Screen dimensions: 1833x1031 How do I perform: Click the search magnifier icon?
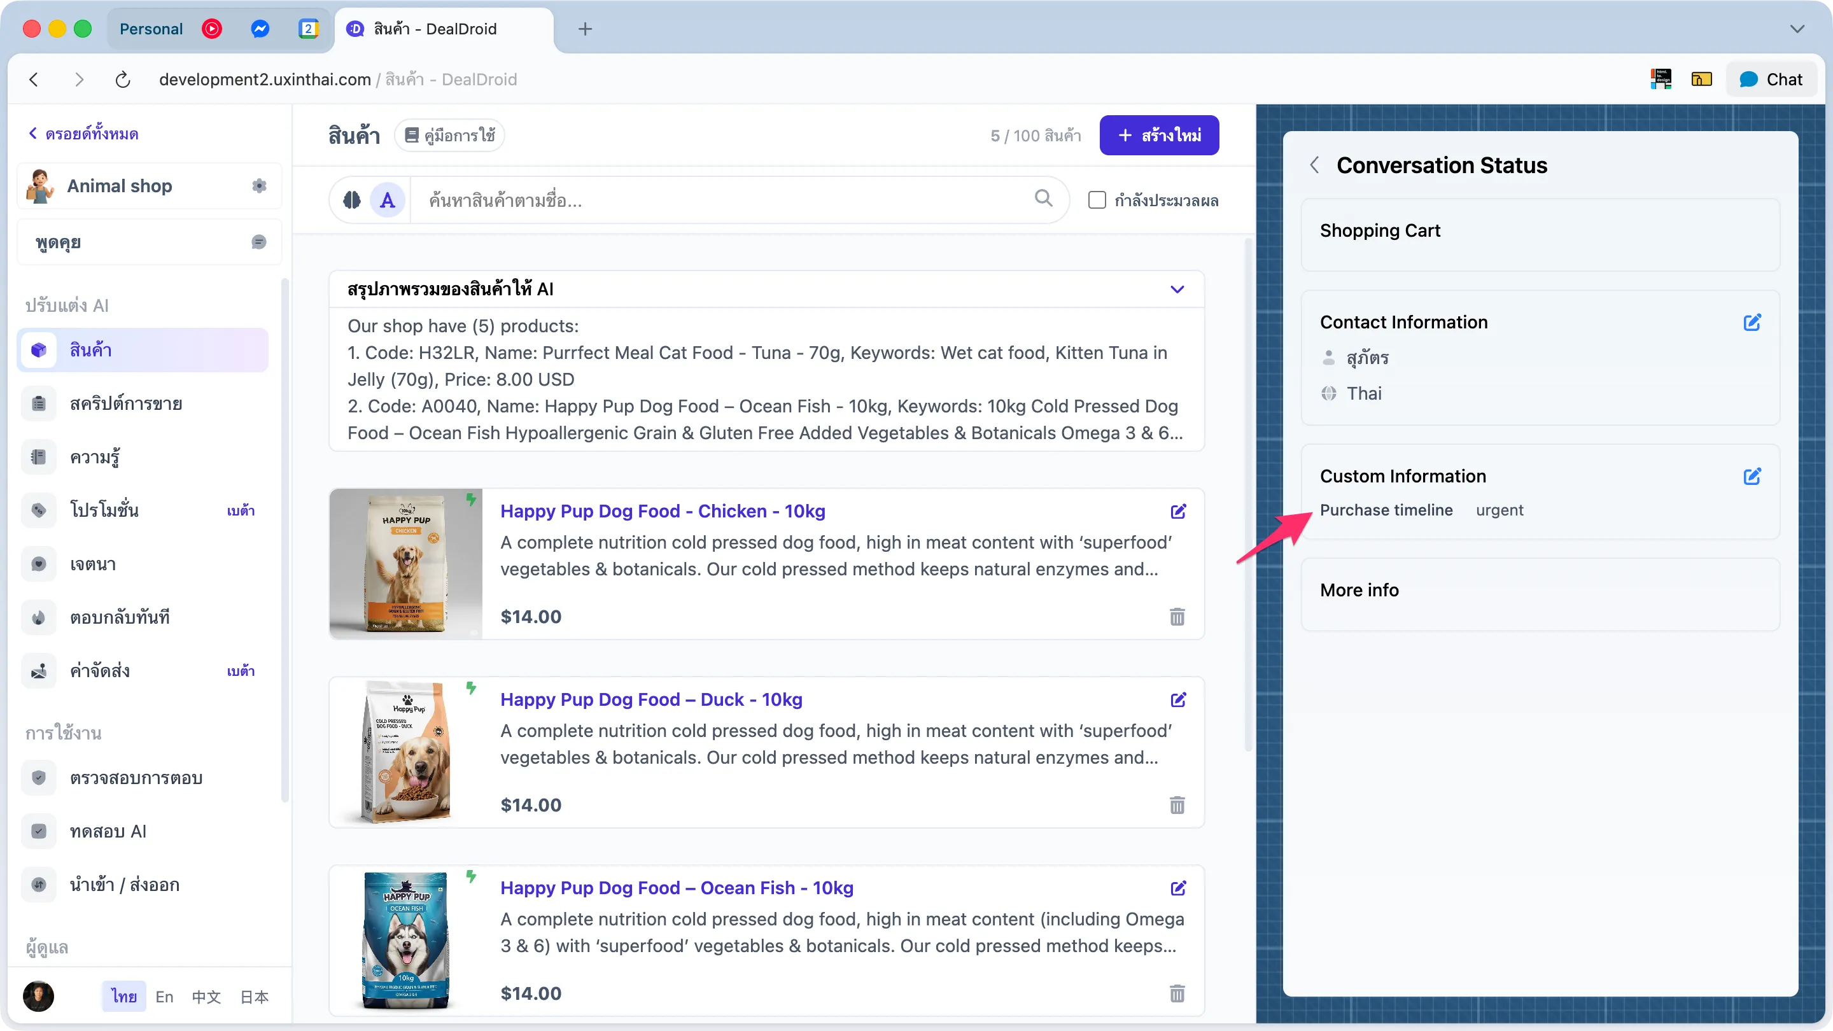[1043, 199]
